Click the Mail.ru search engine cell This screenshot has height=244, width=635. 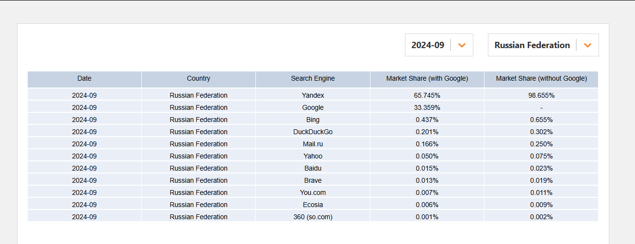(313, 144)
